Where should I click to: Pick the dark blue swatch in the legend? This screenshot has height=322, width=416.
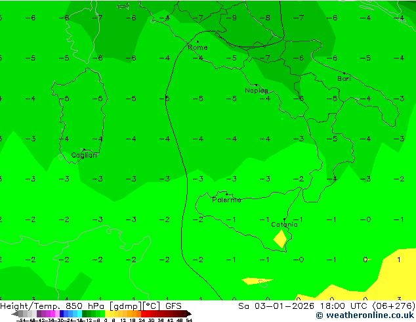62,313
